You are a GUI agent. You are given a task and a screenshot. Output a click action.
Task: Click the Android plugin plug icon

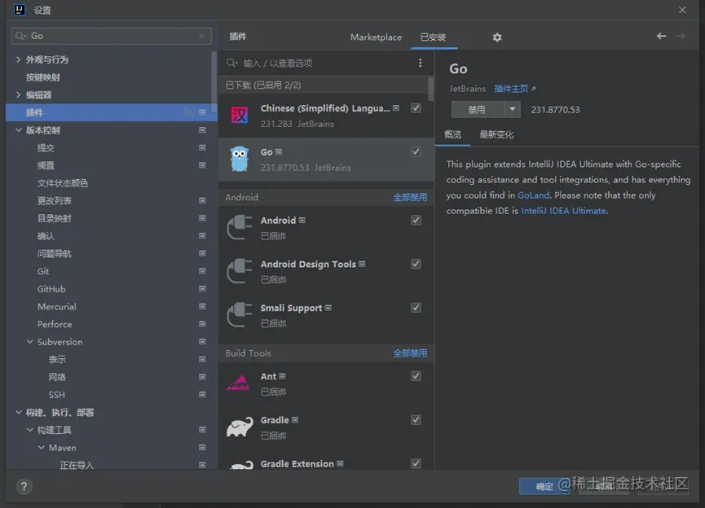coord(239,227)
